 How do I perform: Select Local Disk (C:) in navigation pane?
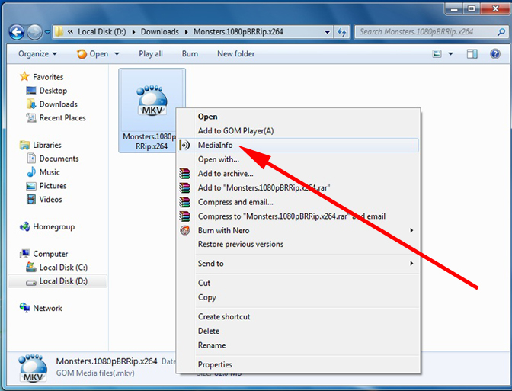62,268
